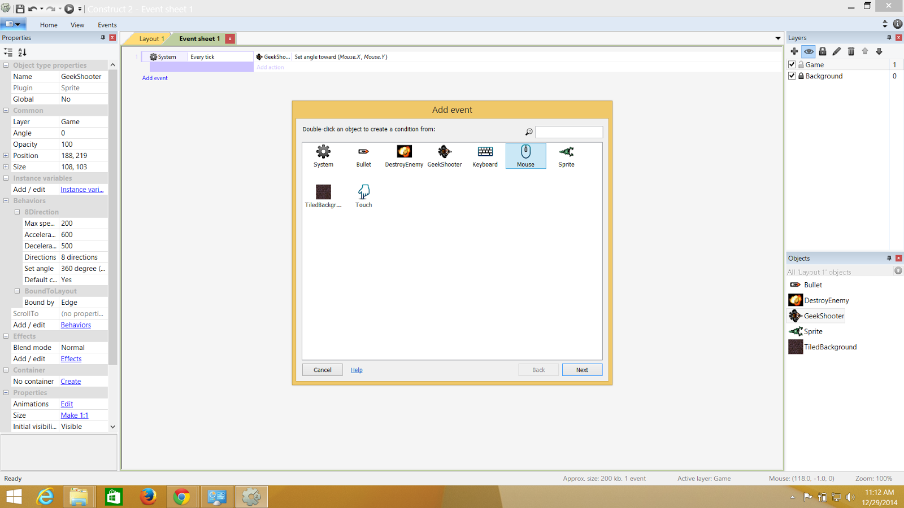The image size is (904, 508).
Task: Open the Instance variables link in Properties
Action: tap(82, 189)
